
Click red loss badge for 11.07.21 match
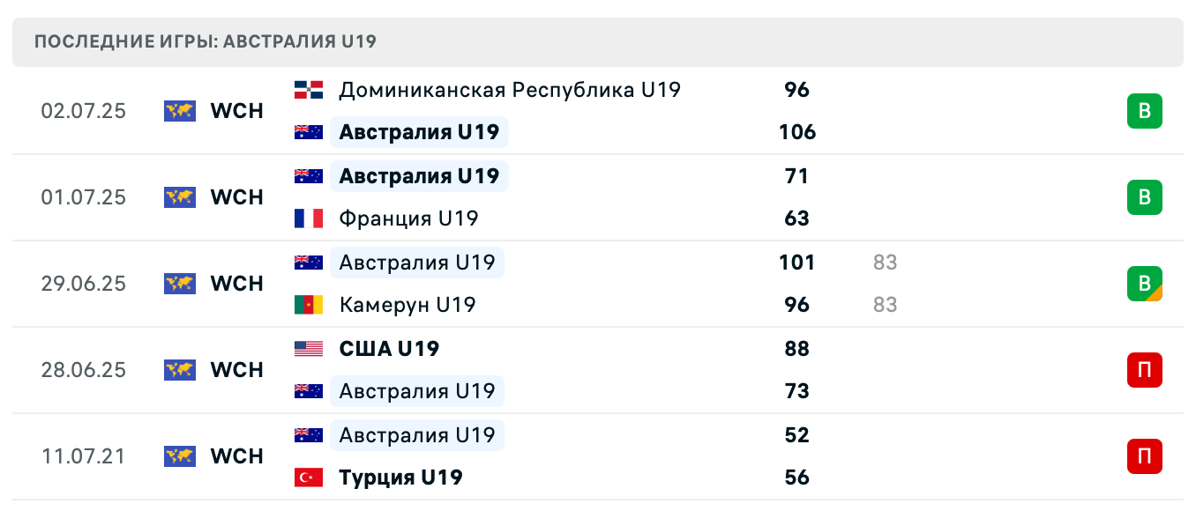pos(1145,456)
